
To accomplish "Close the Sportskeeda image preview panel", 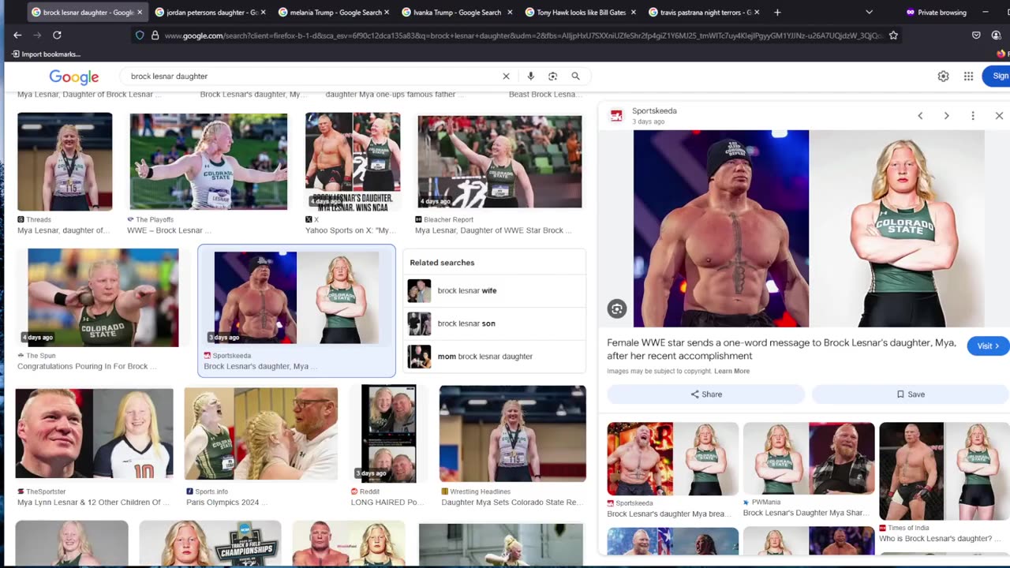I will [x=999, y=116].
